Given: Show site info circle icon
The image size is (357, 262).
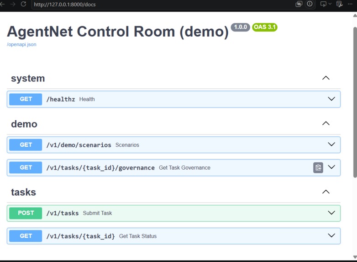Looking at the screenshot, I should [310, 4].
